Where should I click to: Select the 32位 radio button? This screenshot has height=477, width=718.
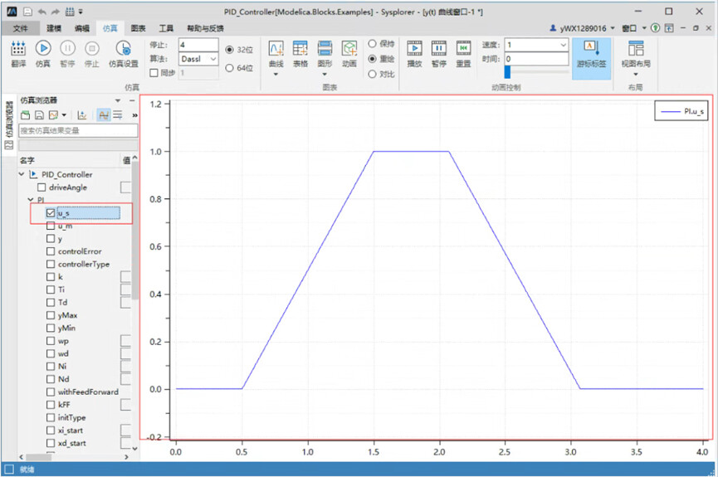229,50
